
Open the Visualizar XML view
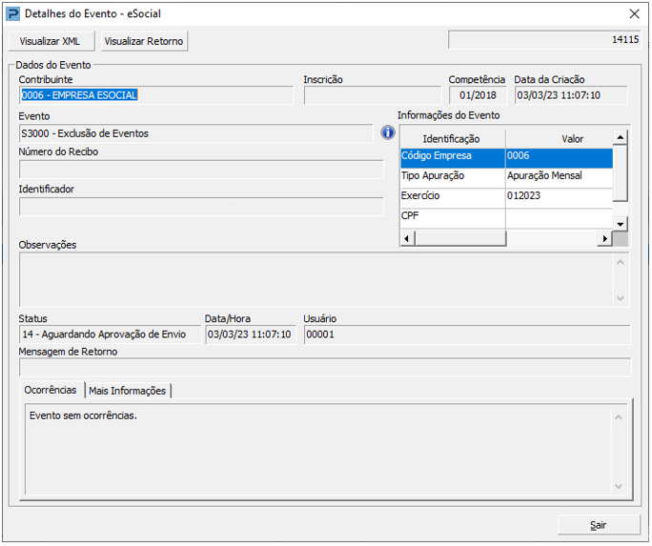point(51,41)
